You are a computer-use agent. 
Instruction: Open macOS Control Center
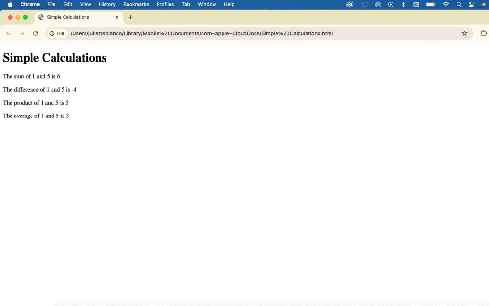tap(472, 4)
